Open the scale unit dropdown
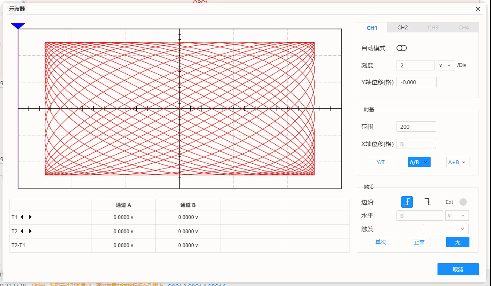The width and height of the screenshot is (491, 286). pos(446,65)
